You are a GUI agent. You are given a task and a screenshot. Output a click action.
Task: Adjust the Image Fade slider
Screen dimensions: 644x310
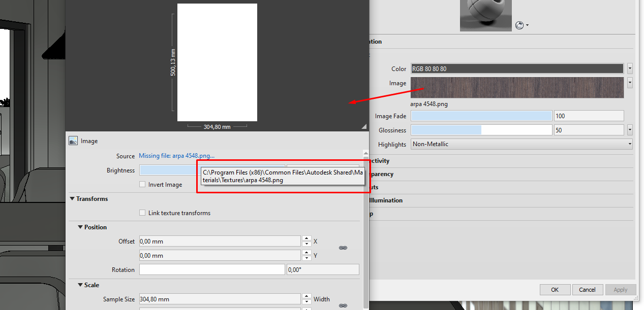(x=481, y=115)
